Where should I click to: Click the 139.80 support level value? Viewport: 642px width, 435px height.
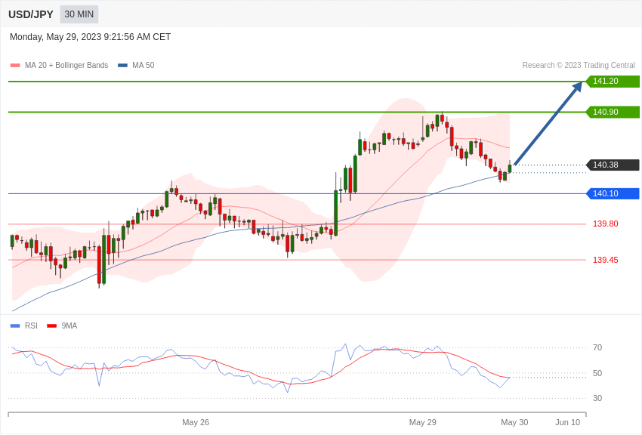[x=606, y=224]
